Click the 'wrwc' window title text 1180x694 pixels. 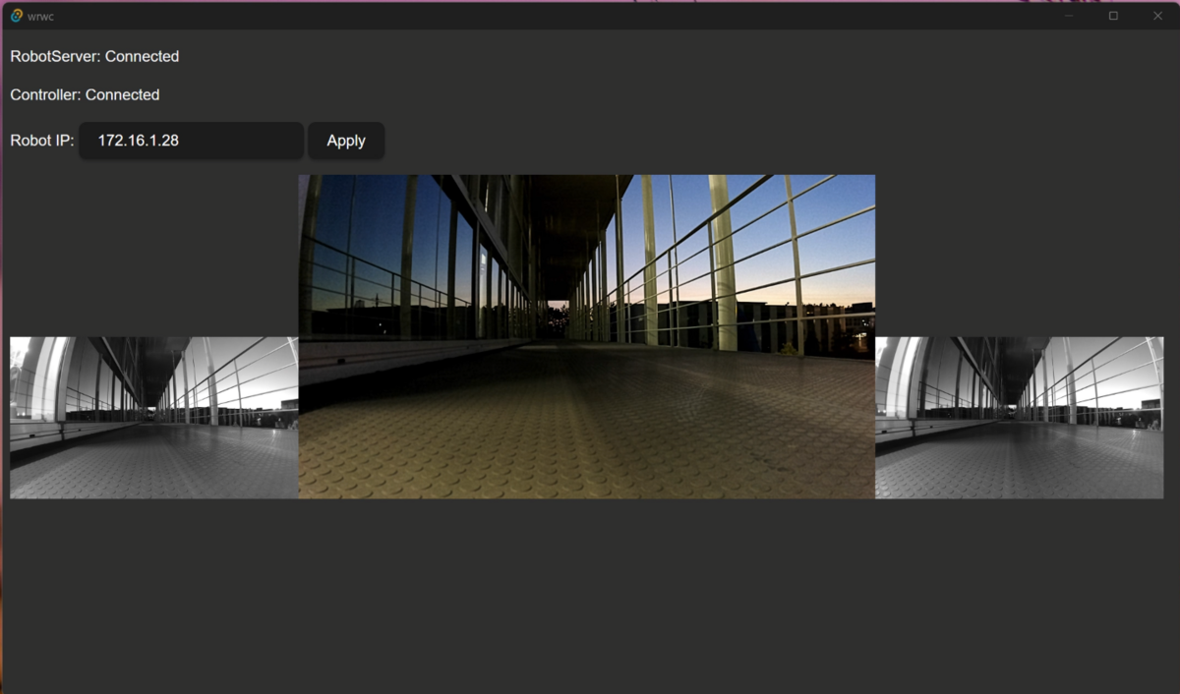(40, 17)
